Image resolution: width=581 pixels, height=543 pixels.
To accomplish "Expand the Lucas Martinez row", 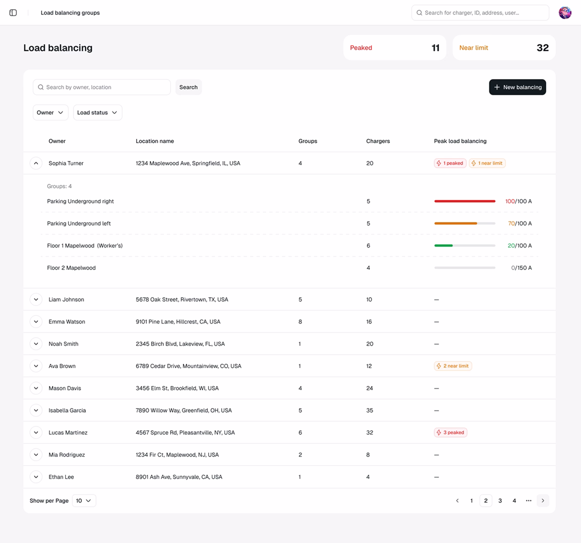I will pos(36,433).
